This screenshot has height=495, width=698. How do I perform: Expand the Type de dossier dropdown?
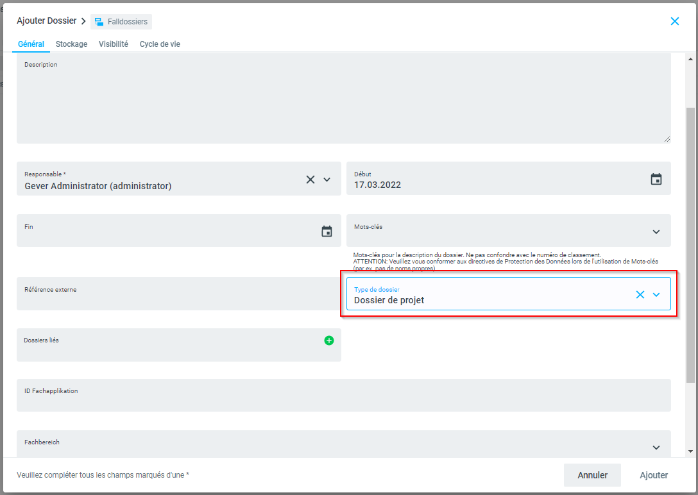(656, 295)
